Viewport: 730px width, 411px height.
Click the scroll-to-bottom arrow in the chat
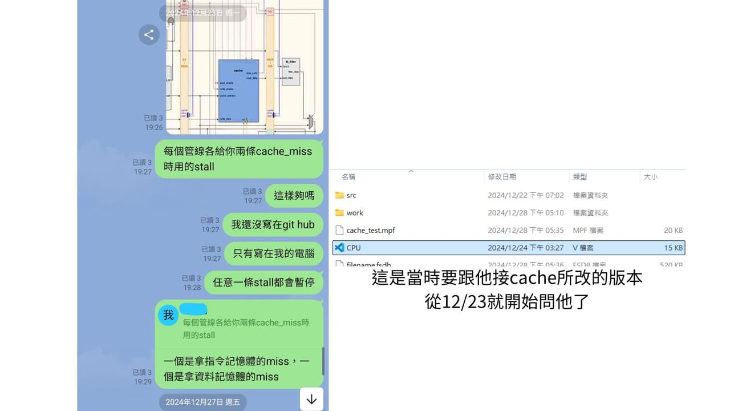coord(311,400)
